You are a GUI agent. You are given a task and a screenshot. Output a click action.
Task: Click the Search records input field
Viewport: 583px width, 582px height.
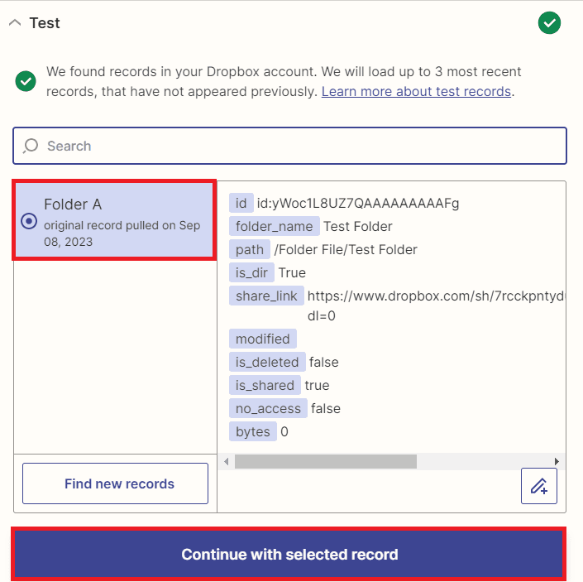[x=298, y=146]
